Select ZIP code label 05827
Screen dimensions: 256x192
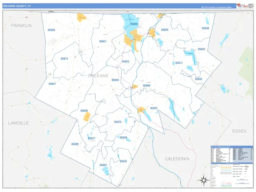tap(92, 138)
